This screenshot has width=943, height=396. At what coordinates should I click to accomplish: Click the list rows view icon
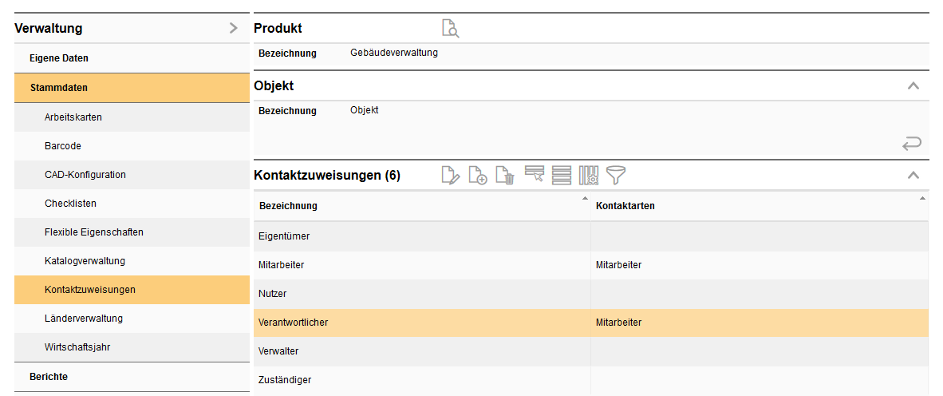coord(562,175)
